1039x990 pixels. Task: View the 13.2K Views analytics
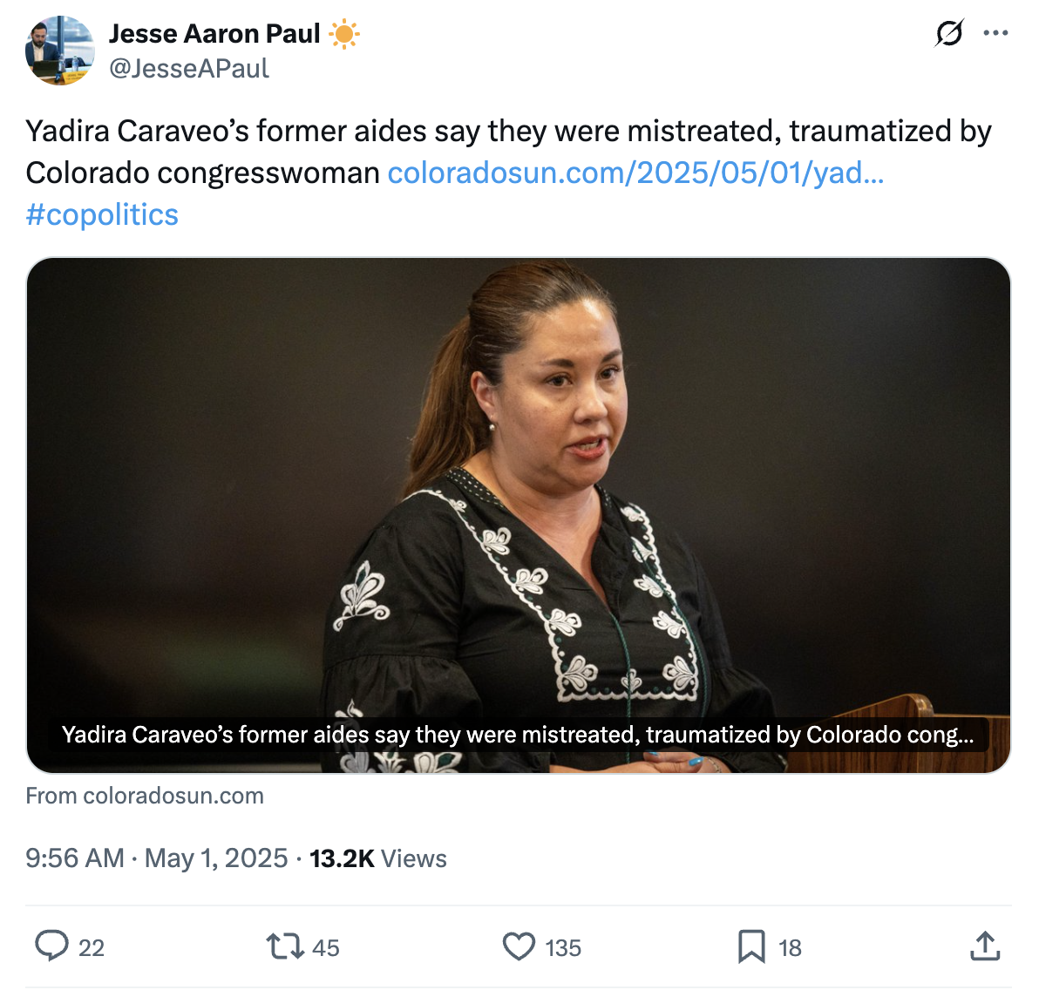pyautogui.click(x=378, y=858)
